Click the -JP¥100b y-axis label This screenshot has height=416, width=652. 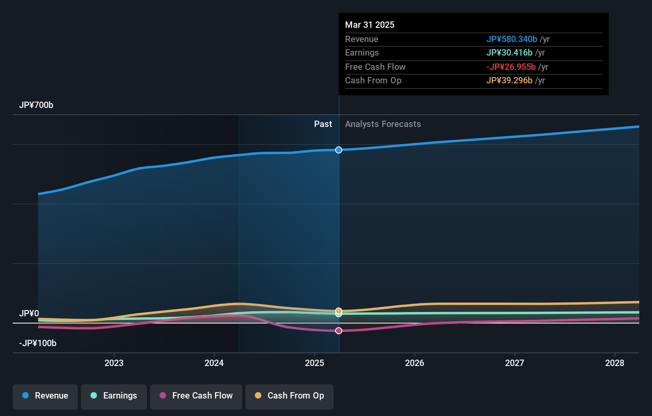coord(38,343)
